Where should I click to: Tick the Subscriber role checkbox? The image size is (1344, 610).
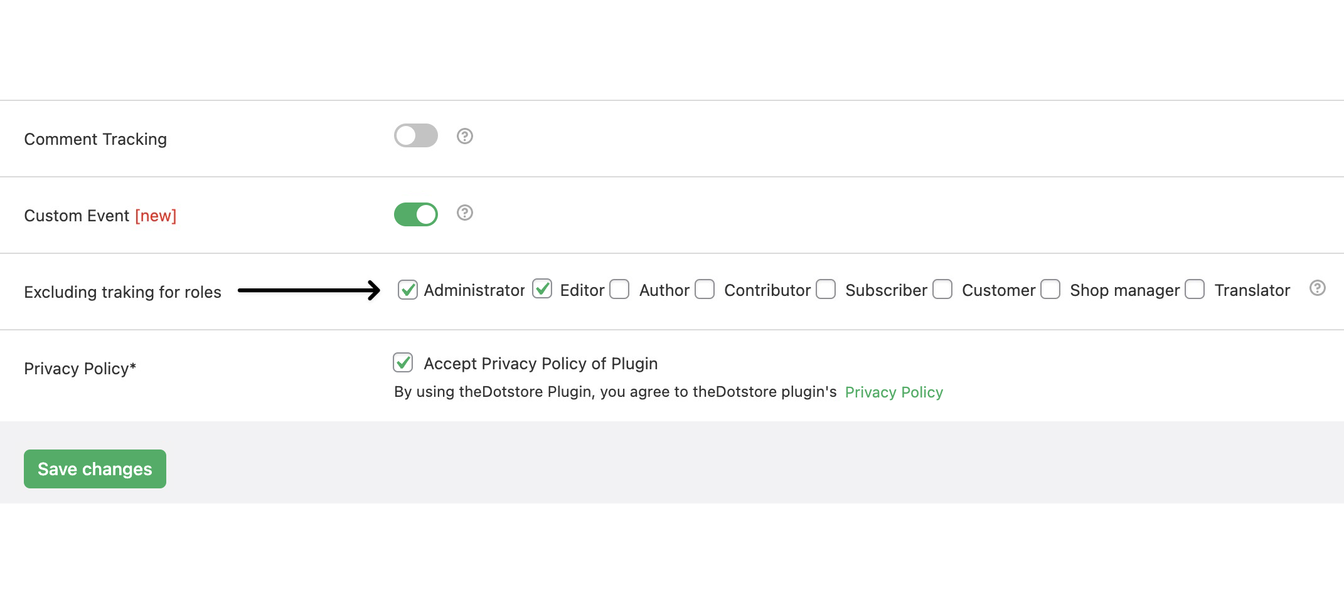coord(826,289)
